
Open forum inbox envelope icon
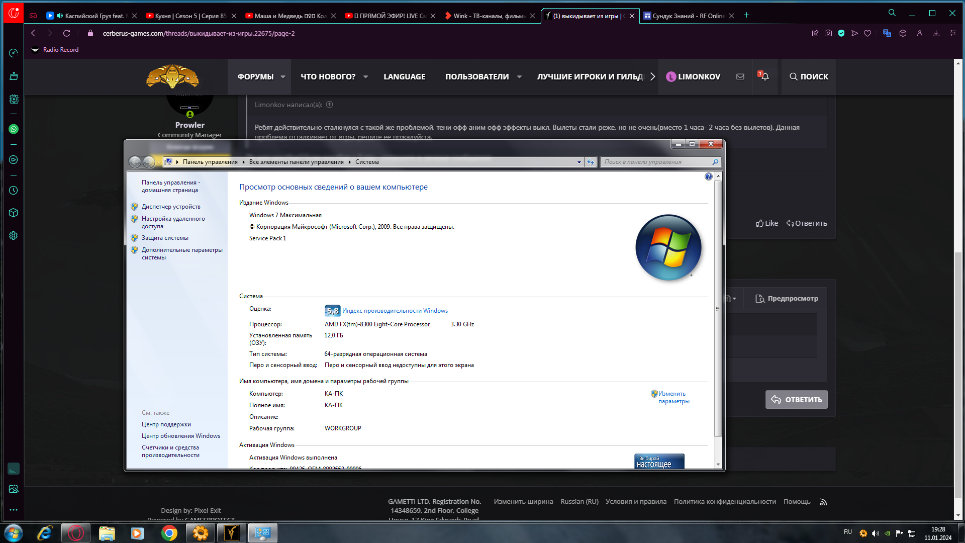(x=740, y=76)
